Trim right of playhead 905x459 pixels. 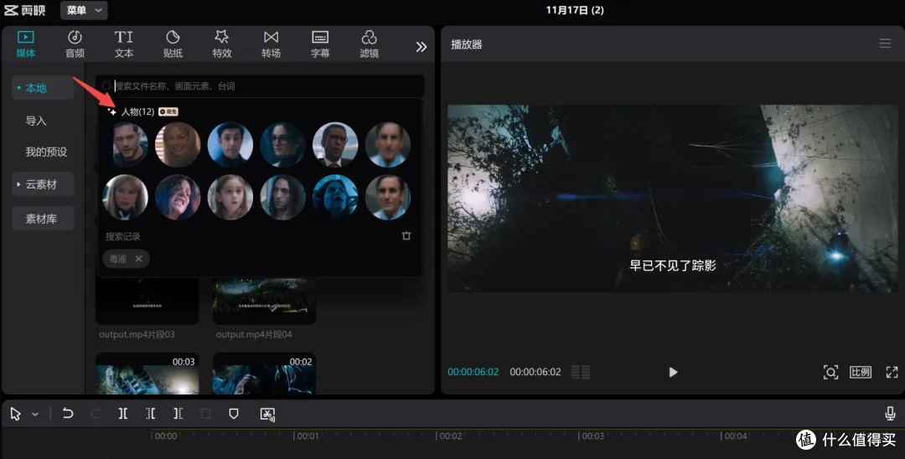(178, 414)
